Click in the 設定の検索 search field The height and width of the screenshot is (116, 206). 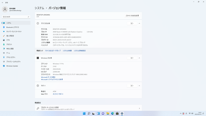tap(16, 17)
